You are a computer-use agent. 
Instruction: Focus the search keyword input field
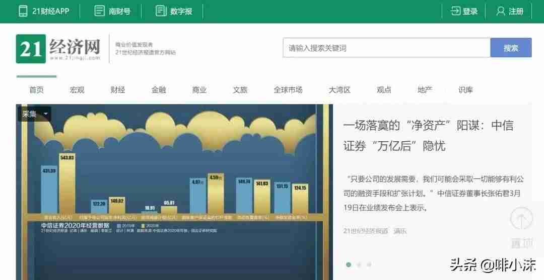click(386, 48)
